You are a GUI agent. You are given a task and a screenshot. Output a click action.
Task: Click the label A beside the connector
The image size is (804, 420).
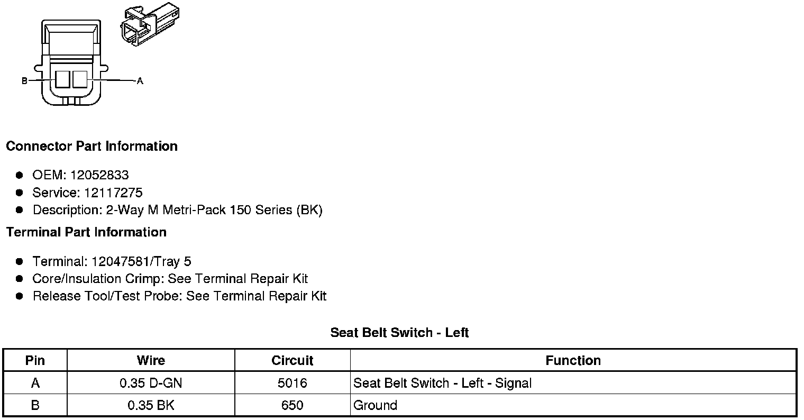tap(140, 81)
